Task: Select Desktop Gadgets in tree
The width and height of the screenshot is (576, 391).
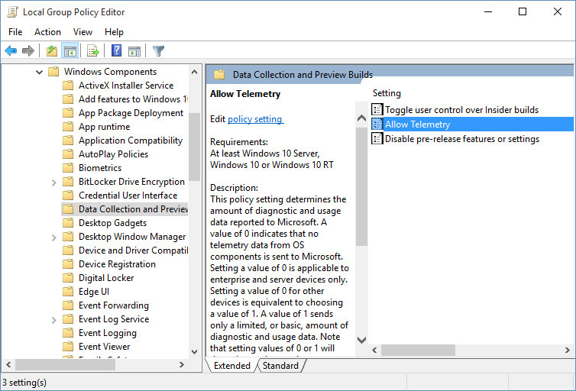Action: [112, 223]
